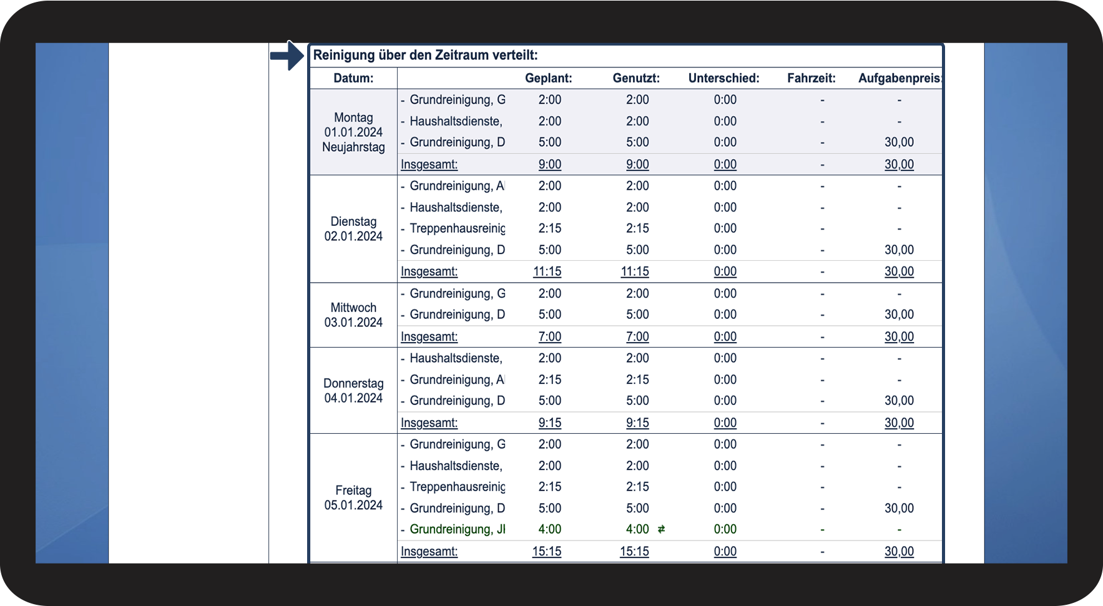Click the Geplant column header
This screenshot has height=606, width=1103.
549,79
